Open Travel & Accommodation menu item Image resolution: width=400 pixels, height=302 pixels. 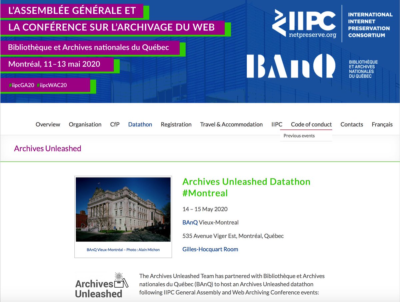(231, 124)
